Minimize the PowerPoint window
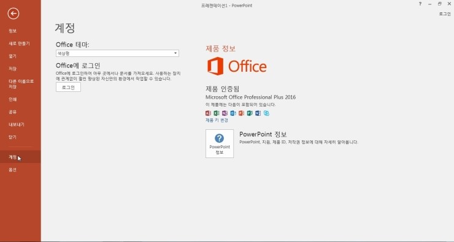Viewport: 454px width, 242px height. 429,4
